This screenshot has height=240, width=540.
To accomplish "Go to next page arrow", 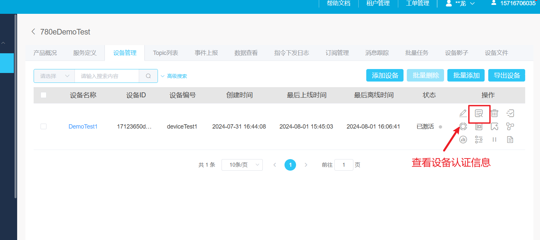I will (x=306, y=165).
